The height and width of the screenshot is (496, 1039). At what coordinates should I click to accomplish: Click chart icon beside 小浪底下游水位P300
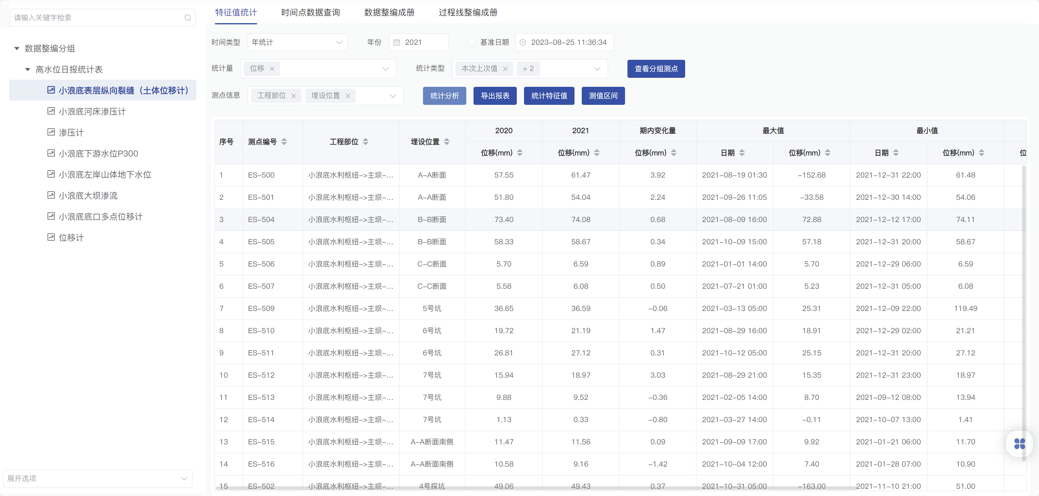(x=51, y=153)
